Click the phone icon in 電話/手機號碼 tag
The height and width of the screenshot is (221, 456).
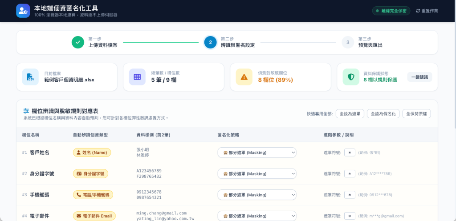pyautogui.click(x=78, y=195)
